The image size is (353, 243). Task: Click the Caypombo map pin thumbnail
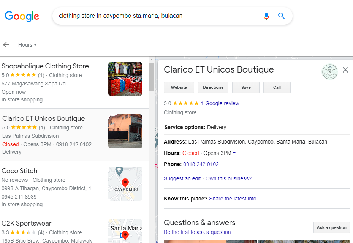[x=125, y=184]
